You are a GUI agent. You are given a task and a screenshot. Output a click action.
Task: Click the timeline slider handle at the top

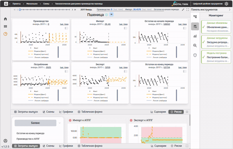click(x=20, y=10)
